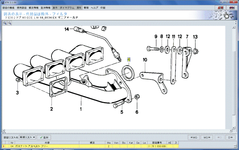Image resolution: width=239 pixels, height=150 pixels.
Task: Open the ヘルプ menu
Action: (x=95, y=8)
